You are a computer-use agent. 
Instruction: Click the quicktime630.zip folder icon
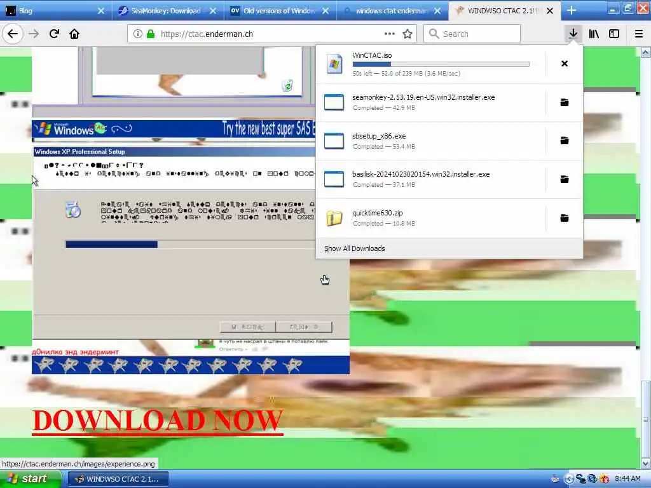pos(334,218)
